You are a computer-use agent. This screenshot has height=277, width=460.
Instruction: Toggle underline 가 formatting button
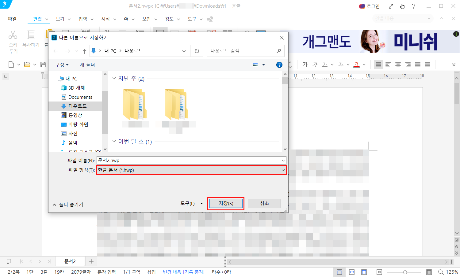(x=325, y=65)
